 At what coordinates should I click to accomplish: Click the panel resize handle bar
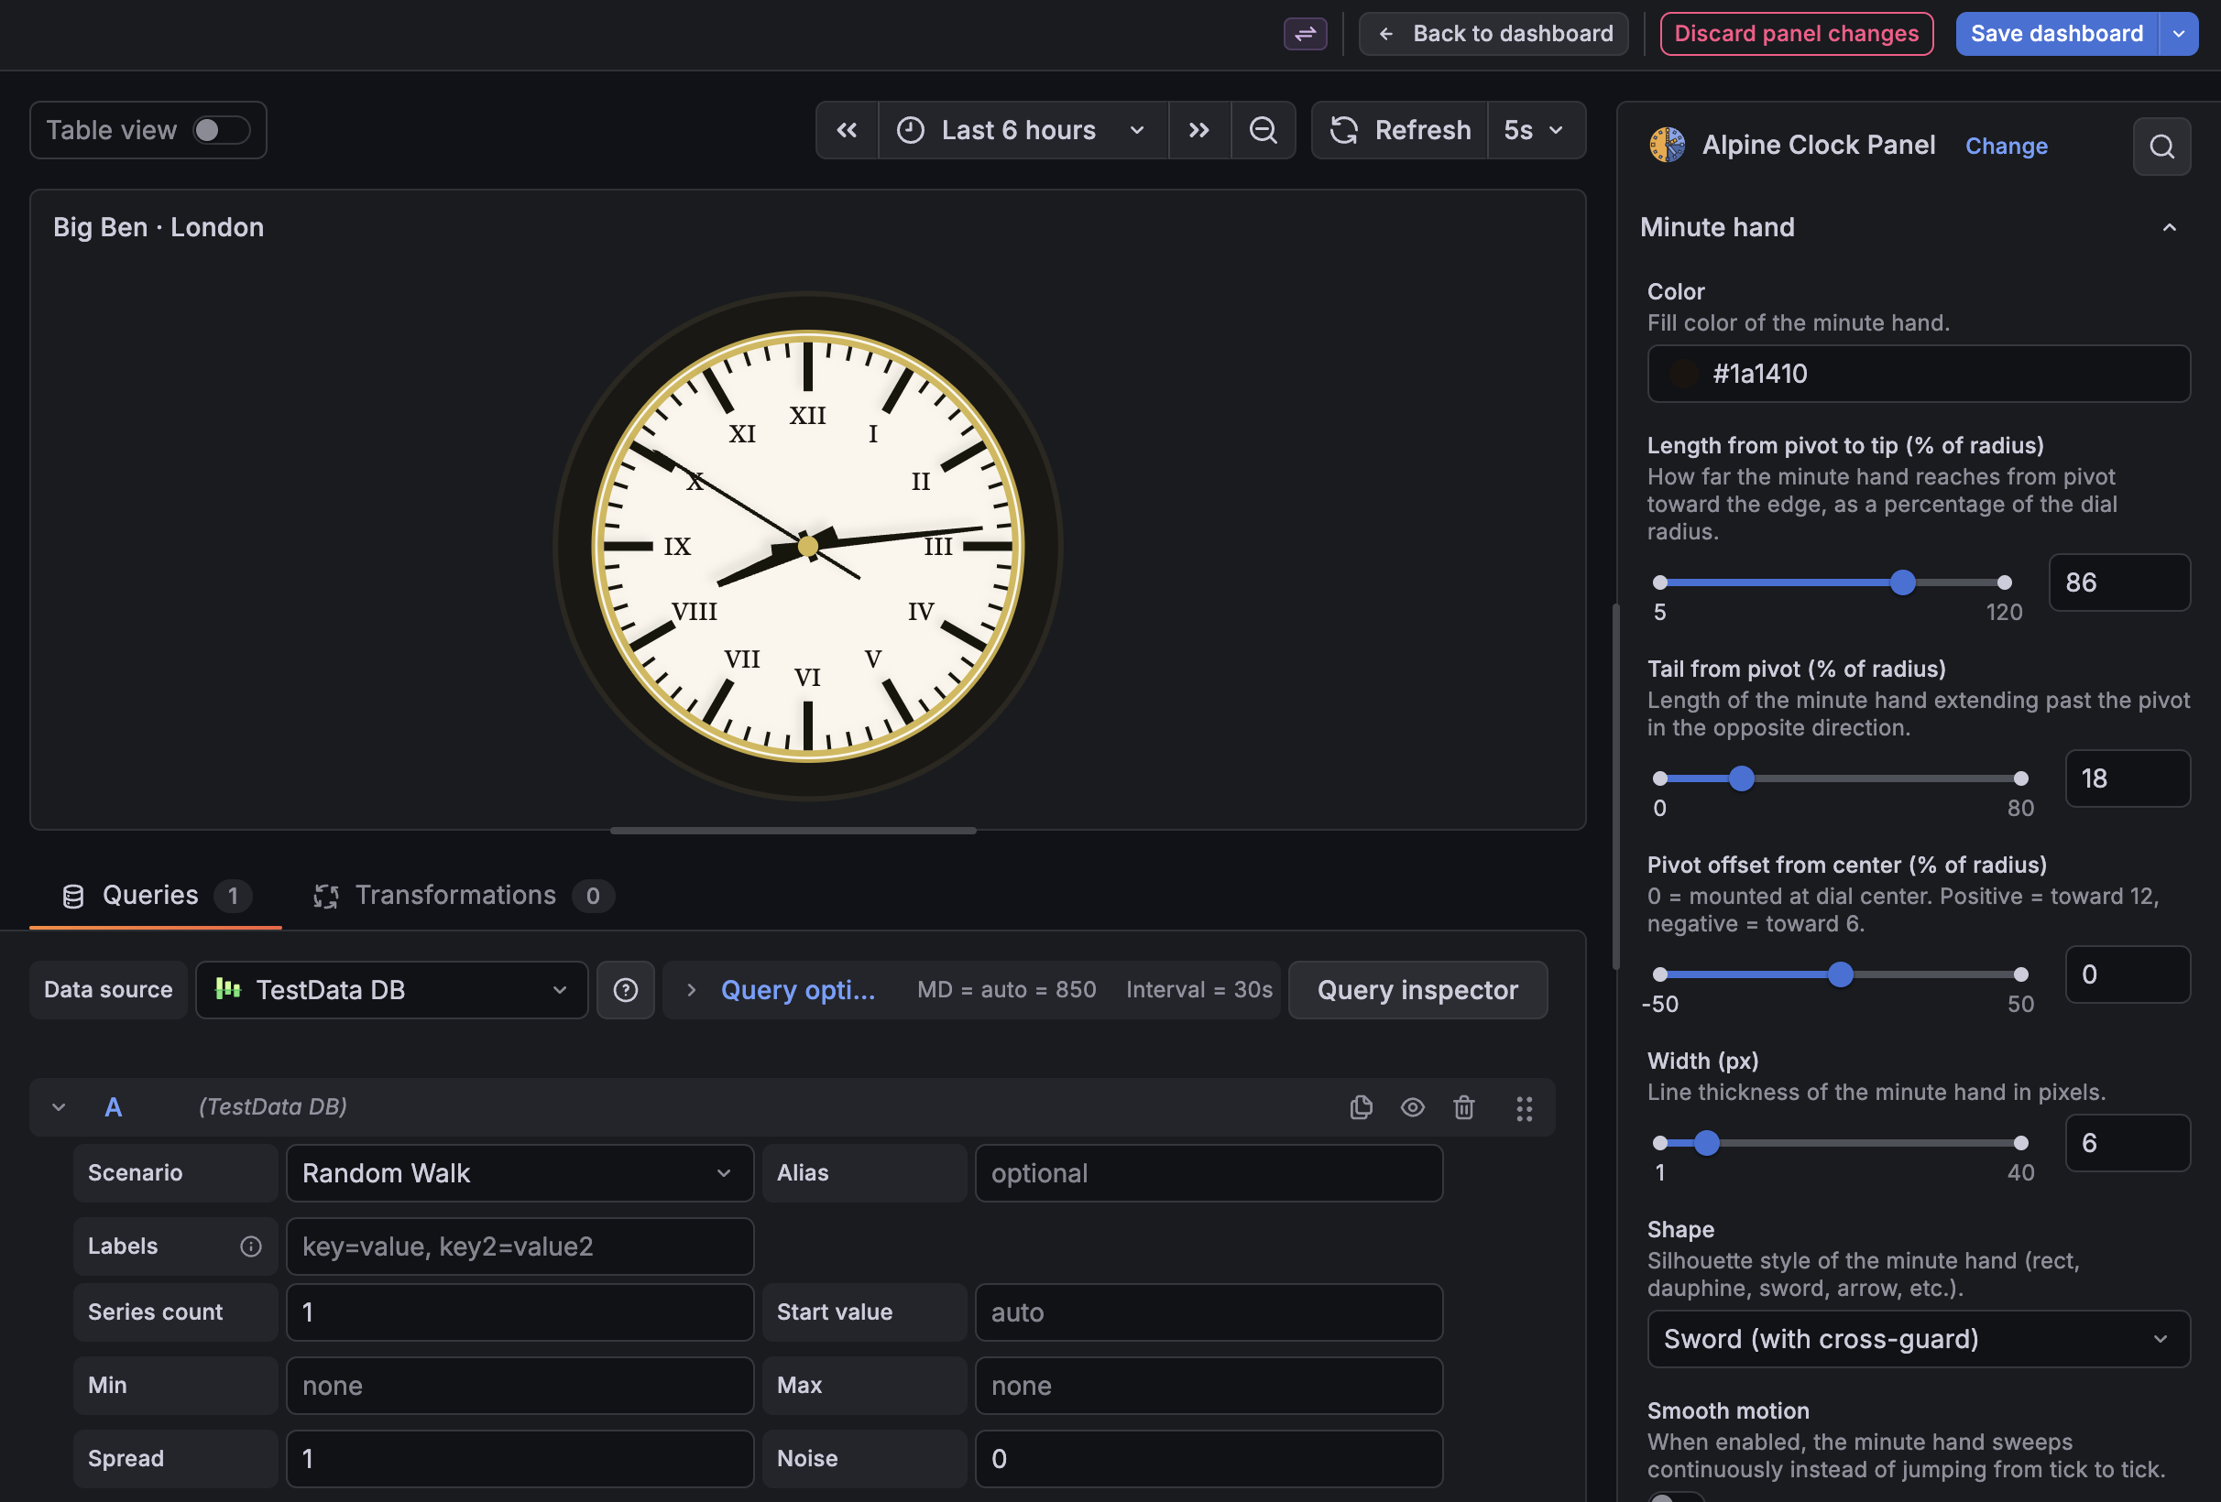(x=793, y=832)
